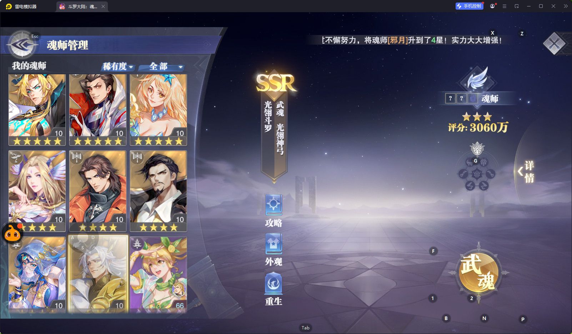Select the blue-haired veiled heroine card
Image resolution: width=572 pixels, height=334 pixels.
pos(37,275)
